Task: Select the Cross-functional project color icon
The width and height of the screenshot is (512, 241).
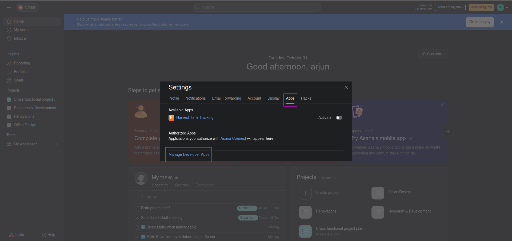Action: point(9,100)
